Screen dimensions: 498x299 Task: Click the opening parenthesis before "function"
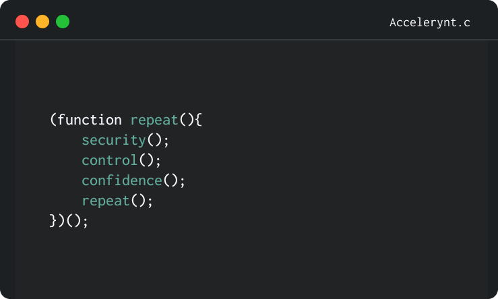(53, 120)
